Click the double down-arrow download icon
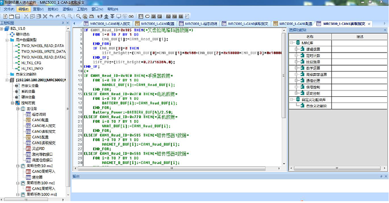Screen dimensions: 389x203 click(x=112, y=16)
